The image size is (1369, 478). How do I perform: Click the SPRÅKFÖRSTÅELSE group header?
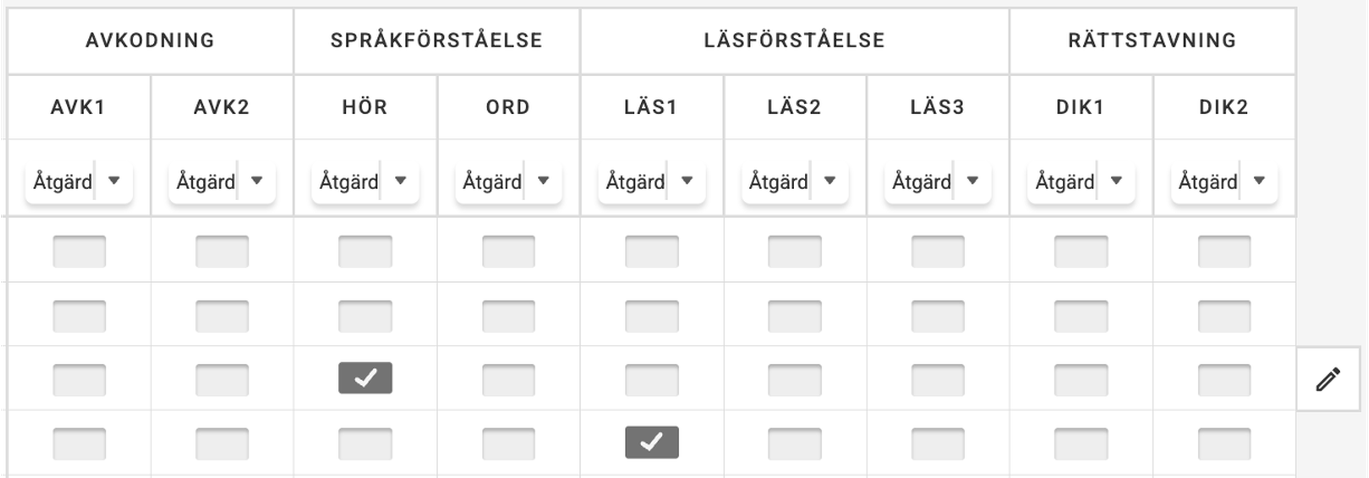pos(436,40)
